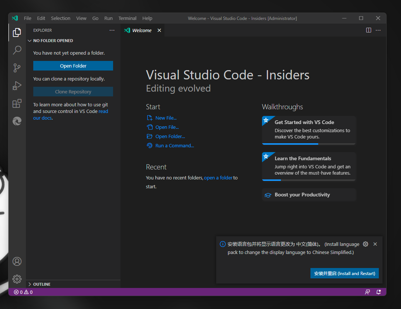Open Explorer Views and More Actions ellipsis
401x309 pixels.
click(112, 30)
